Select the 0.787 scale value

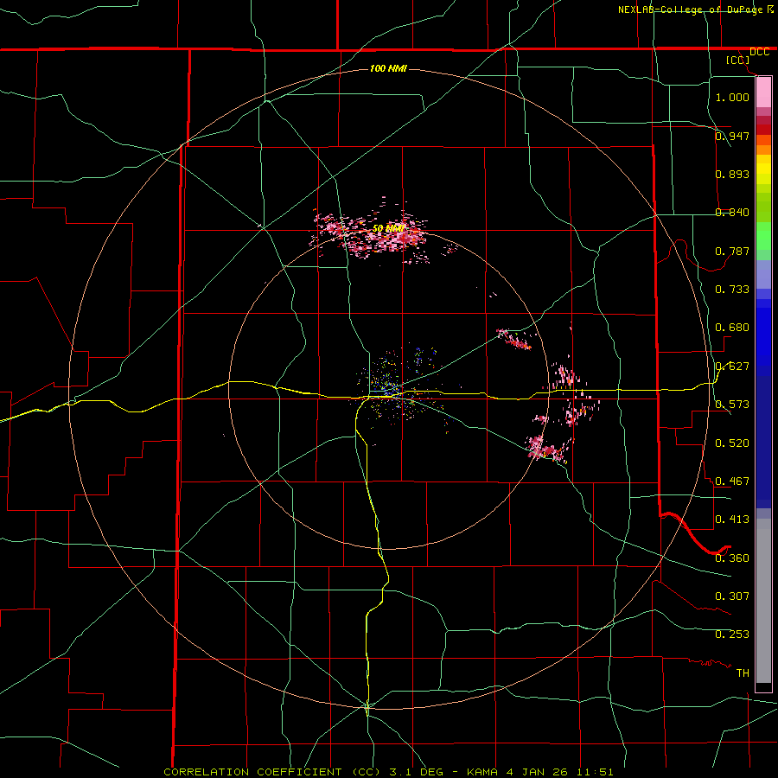click(732, 251)
